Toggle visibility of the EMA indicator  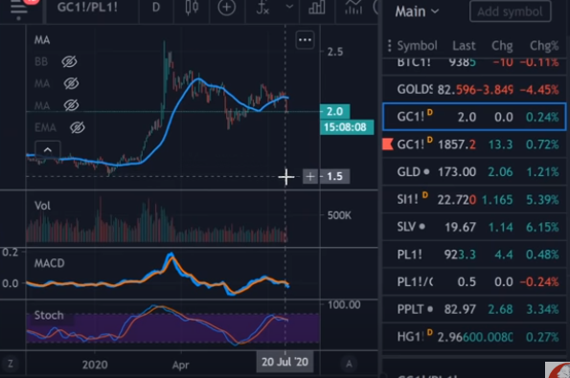[77, 127]
